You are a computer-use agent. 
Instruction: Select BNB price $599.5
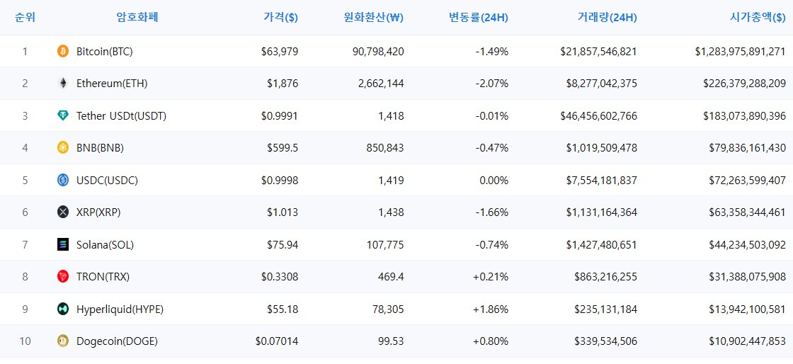[x=283, y=147]
